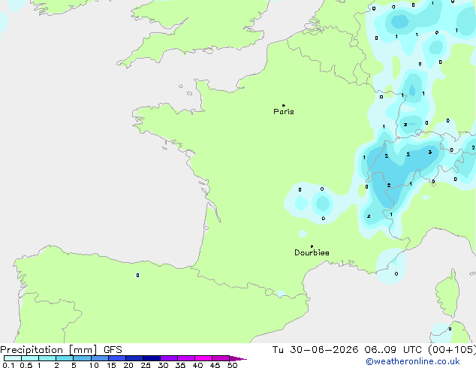The width and height of the screenshot is (476, 368).
Task: Click the 0 value off the Mediterranean coast
Action: 396,274
